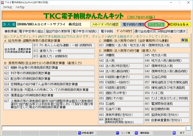Select 627 上場株式等の源泉徴収 button
193x136 pixels.
[x=49, y=104]
